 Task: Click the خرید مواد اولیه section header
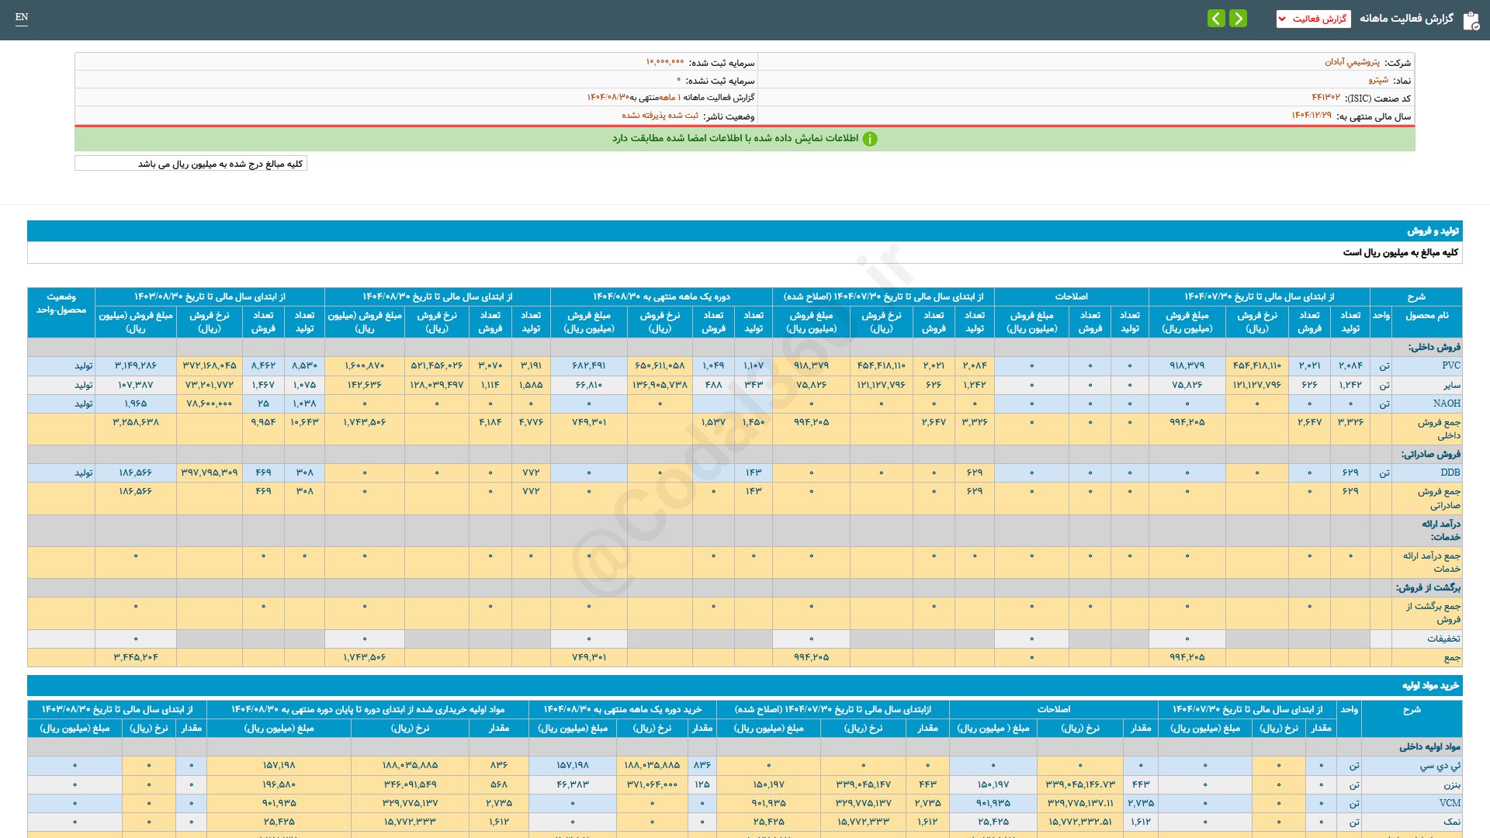click(x=1429, y=686)
